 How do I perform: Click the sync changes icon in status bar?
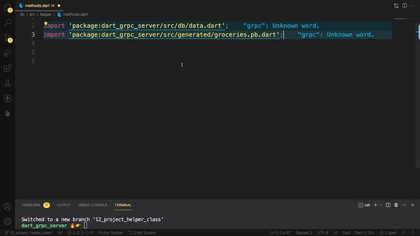pos(60,233)
